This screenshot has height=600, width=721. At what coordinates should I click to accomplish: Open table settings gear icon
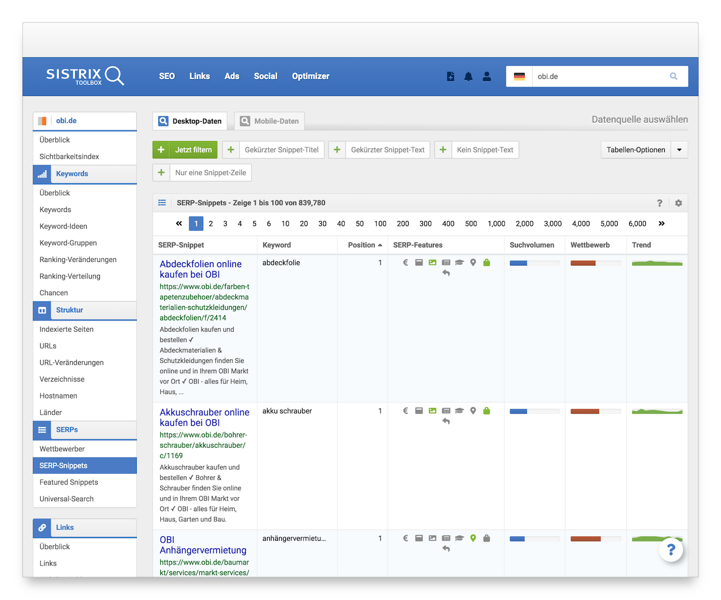[679, 203]
